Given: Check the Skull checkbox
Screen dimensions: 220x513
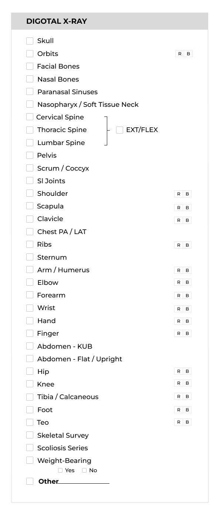Looking at the screenshot, I should [x=30, y=41].
